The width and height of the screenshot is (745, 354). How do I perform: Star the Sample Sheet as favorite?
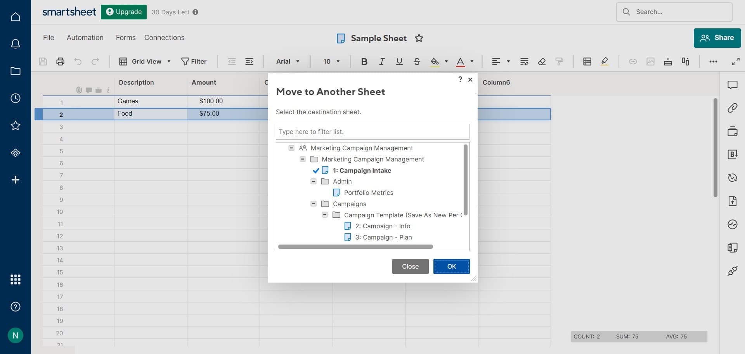coord(419,38)
